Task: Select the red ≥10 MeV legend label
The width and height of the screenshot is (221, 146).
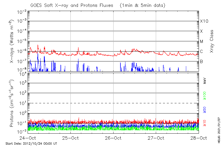Action: coord(205,122)
